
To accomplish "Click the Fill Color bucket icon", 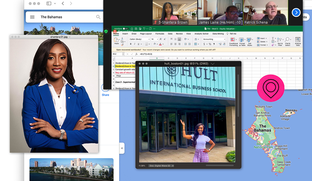I will (x=155, y=44).
